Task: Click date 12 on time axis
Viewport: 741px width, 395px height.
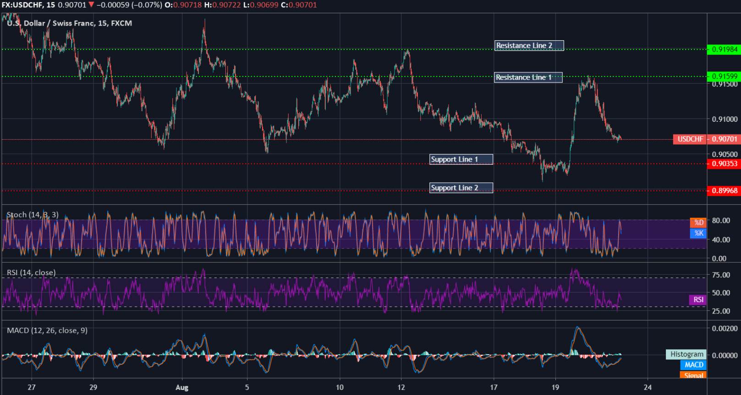Action: point(401,387)
